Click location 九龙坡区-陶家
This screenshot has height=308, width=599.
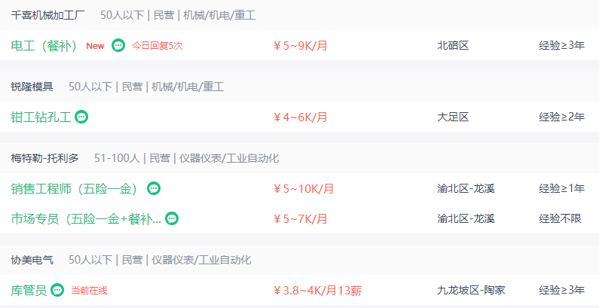[x=471, y=290]
